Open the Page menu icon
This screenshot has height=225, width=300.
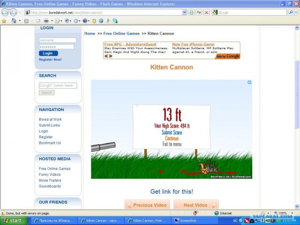(x=58, y=21)
